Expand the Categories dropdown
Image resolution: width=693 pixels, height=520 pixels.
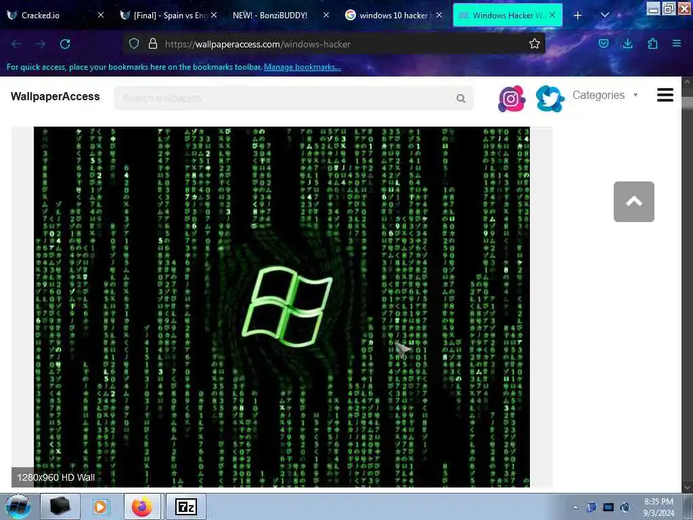pos(606,95)
